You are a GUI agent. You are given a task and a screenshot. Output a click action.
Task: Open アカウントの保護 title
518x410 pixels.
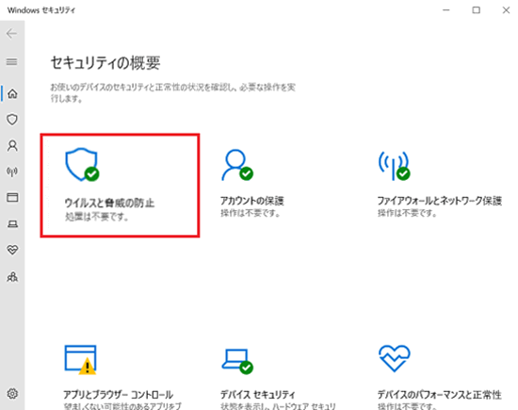(x=252, y=201)
